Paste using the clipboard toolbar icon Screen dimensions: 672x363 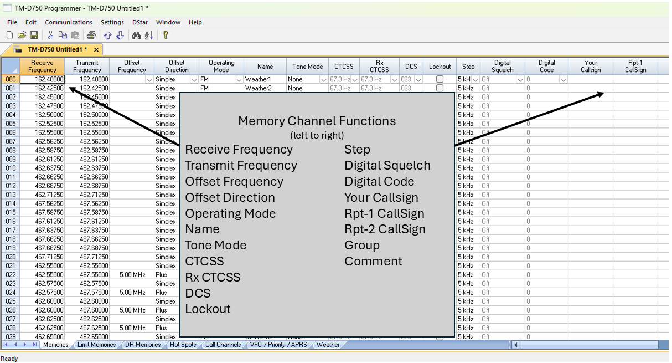[75, 35]
